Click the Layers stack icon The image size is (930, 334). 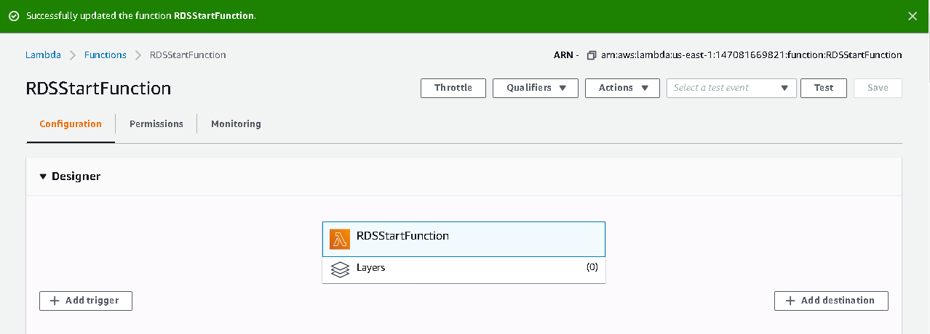click(x=340, y=269)
